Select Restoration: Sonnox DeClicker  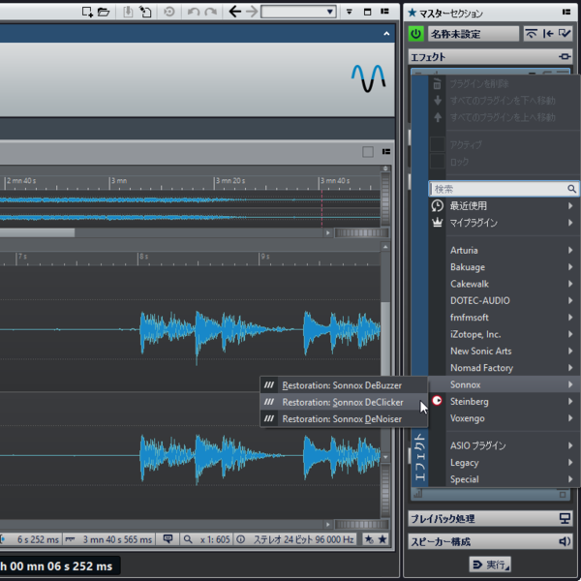tap(342, 402)
